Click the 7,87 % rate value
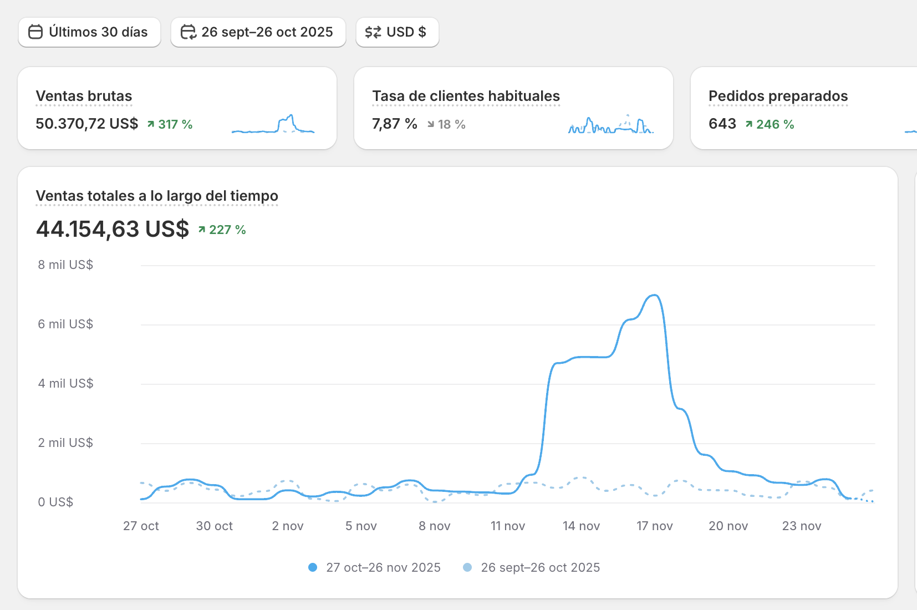 394,124
